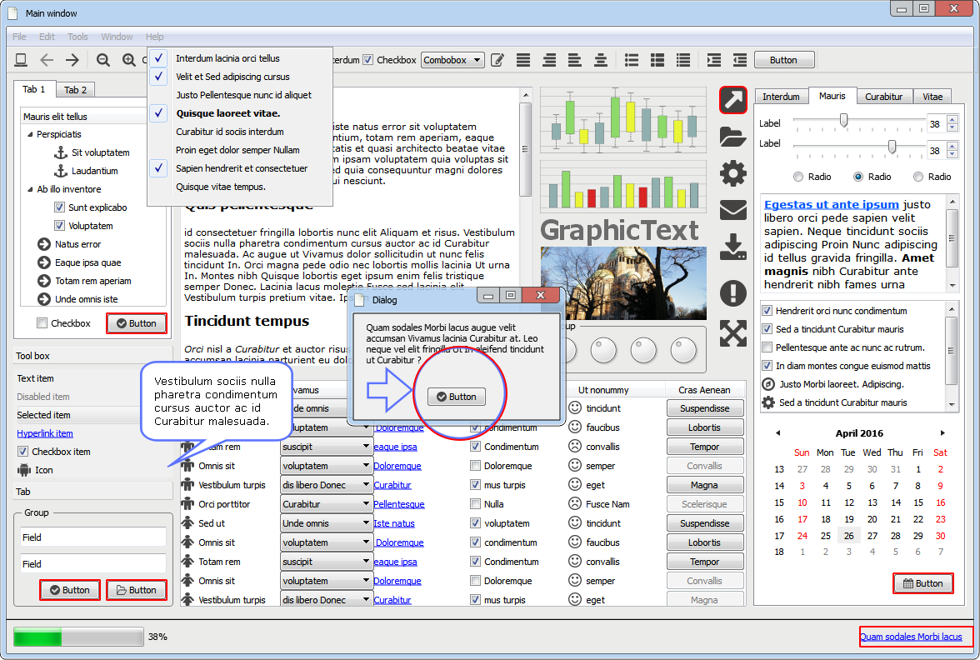Click the church photo thumbnail
980x660 pixels.
[x=623, y=283]
